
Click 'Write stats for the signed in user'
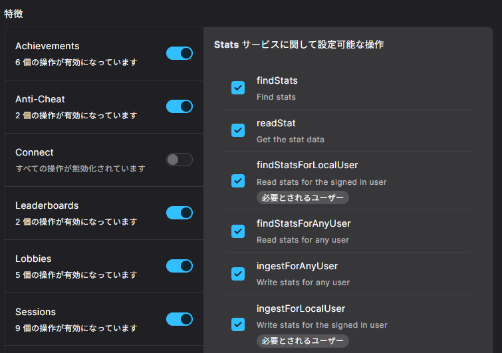pos(322,325)
